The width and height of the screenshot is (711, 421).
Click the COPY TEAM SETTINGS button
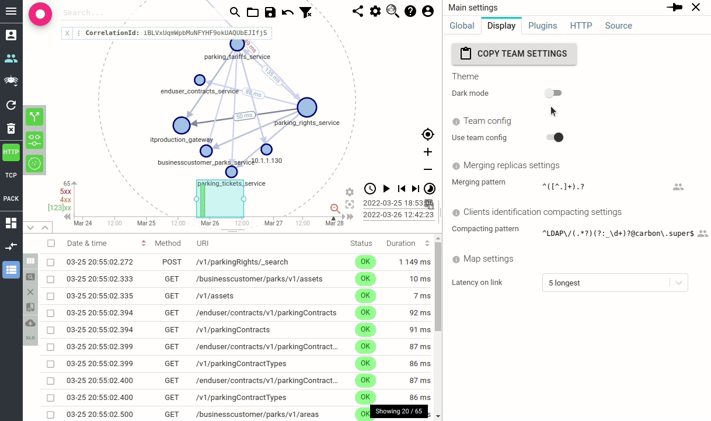click(514, 54)
